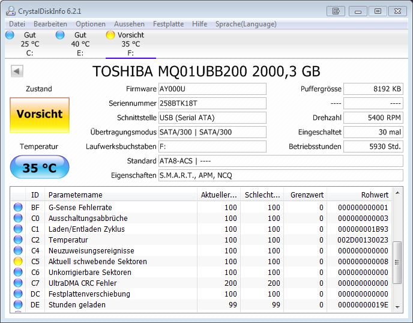Screen dimensions: 413x323
Task: Click blue status icon of UltraDMA CRC Fehler row
Action: tap(18, 283)
